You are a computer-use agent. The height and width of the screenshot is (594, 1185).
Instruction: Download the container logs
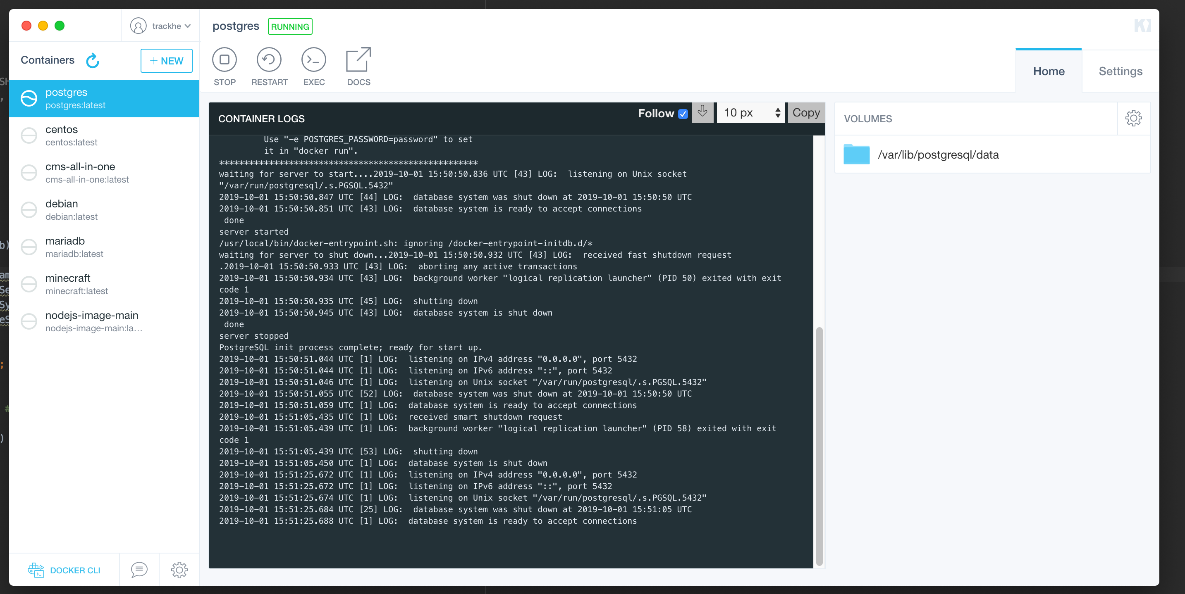[x=702, y=113]
